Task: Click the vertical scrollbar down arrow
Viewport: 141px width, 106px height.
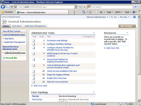Action: click(139, 100)
